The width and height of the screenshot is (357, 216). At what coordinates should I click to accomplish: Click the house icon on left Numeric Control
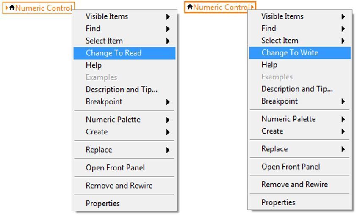point(12,8)
